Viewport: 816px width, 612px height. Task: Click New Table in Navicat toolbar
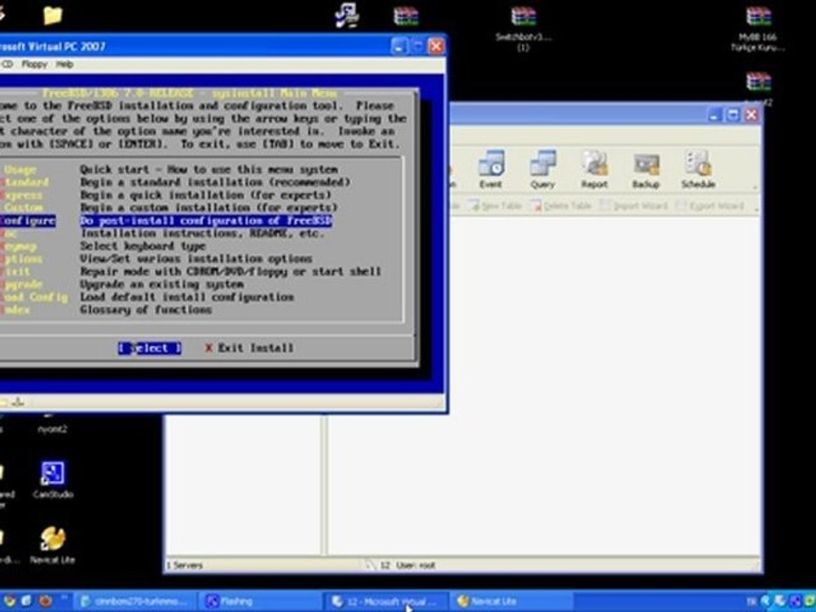click(x=495, y=206)
